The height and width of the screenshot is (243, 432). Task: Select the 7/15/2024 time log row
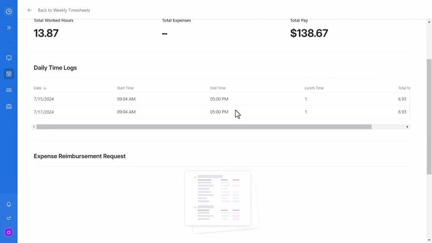click(222, 99)
